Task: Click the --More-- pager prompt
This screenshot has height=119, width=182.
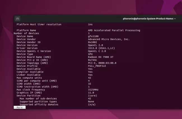Action: pos(20,108)
